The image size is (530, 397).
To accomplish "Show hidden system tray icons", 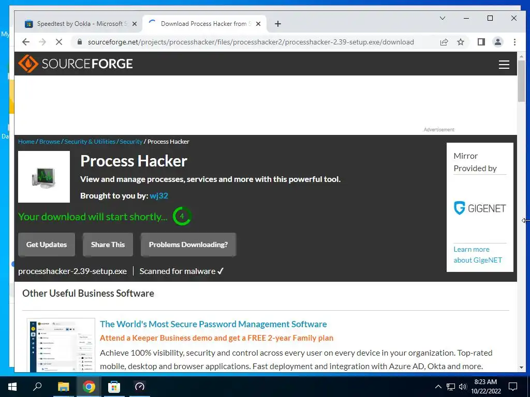I will (438, 387).
